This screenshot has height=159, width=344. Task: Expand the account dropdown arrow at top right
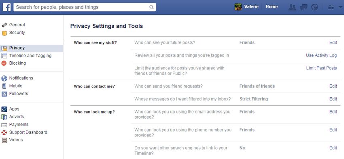pos(340,7)
